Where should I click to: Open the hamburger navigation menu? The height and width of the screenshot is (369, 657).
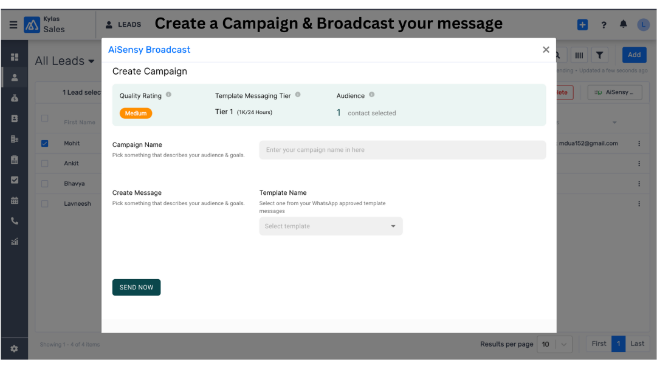13,25
